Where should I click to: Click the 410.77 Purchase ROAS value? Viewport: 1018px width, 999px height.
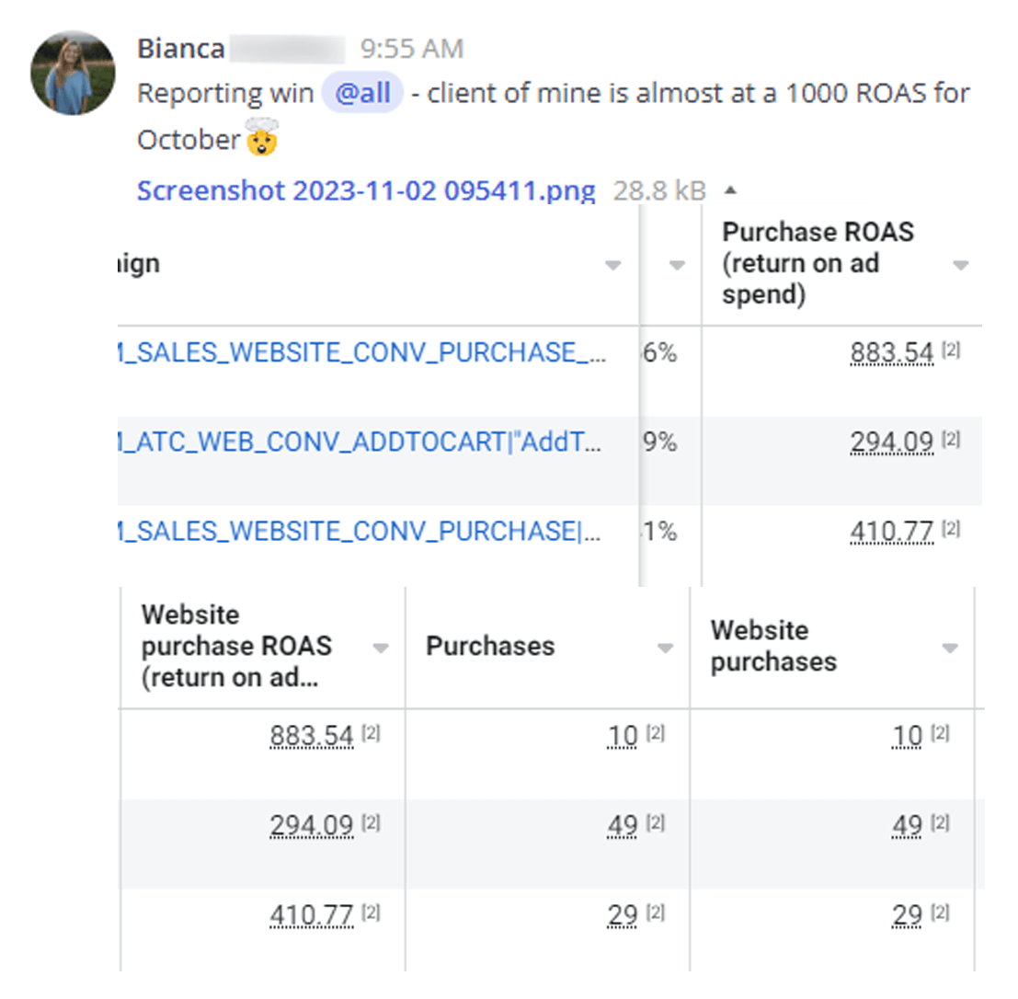pos(892,532)
